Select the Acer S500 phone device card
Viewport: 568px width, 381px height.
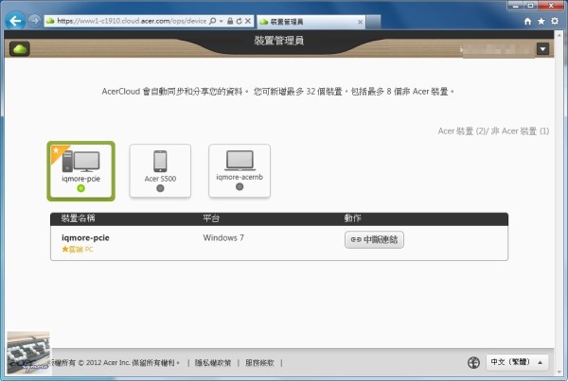(160, 171)
